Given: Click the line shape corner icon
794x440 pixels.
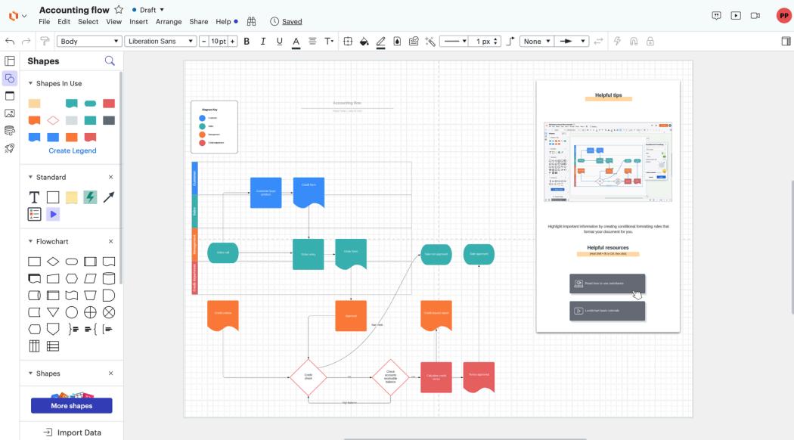Looking at the screenshot, I should [510, 42].
